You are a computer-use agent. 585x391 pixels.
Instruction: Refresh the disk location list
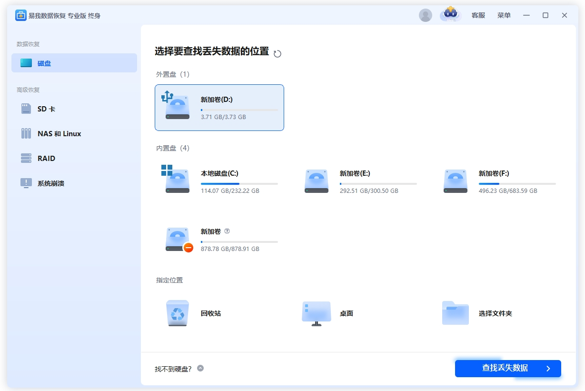click(x=278, y=53)
